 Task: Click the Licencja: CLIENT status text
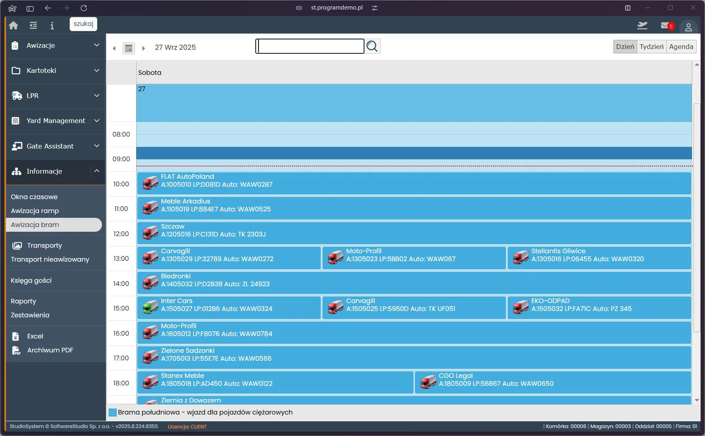(187, 426)
